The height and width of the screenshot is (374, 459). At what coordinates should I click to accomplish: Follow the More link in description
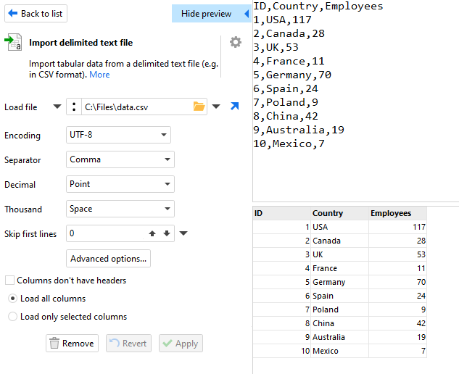99,75
